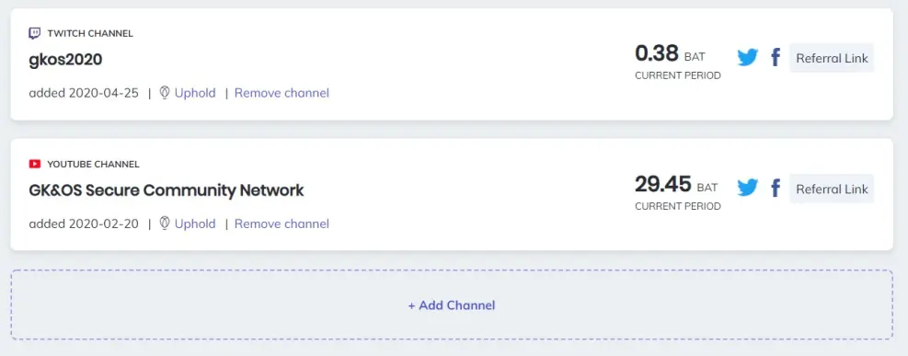Click the YouTube logo icon beside YOUTUBE CHANNEL

point(35,164)
